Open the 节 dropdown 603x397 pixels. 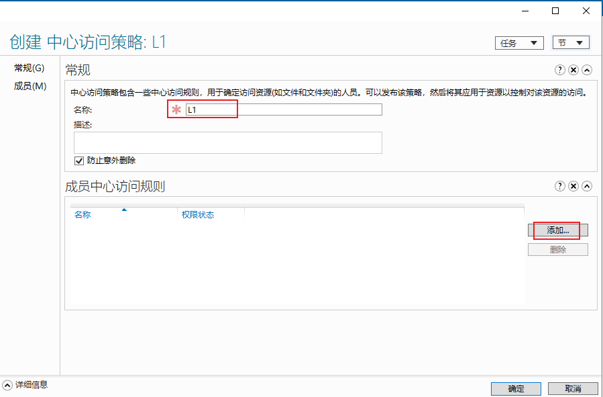(x=571, y=43)
